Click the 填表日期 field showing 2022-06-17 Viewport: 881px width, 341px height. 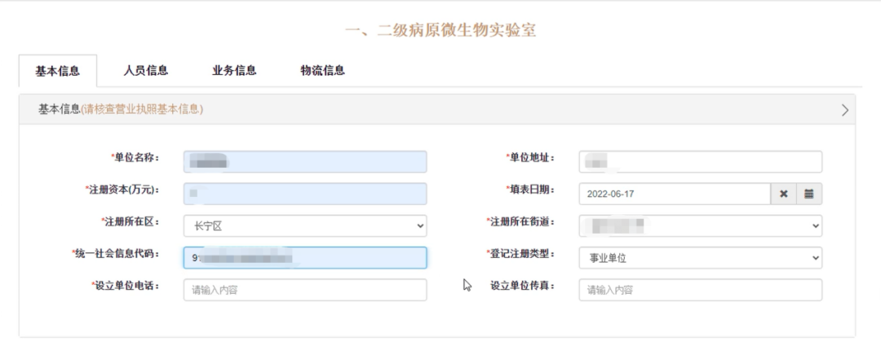click(x=674, y=194)
